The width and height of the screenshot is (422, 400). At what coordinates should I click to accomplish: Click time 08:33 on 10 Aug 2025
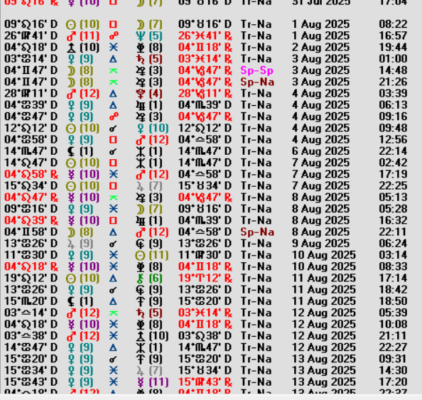393,267
